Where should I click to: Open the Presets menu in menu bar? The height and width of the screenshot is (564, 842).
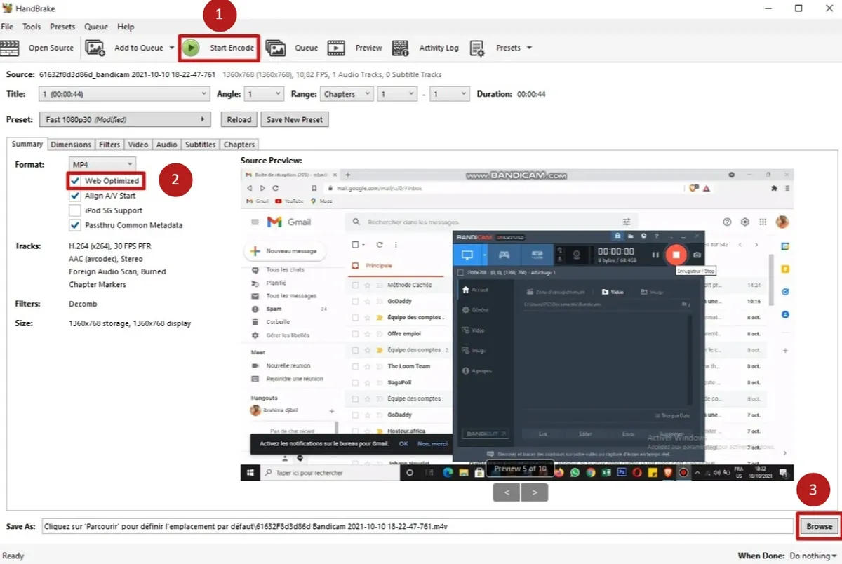pyautogui.click(x=62, y=27)
